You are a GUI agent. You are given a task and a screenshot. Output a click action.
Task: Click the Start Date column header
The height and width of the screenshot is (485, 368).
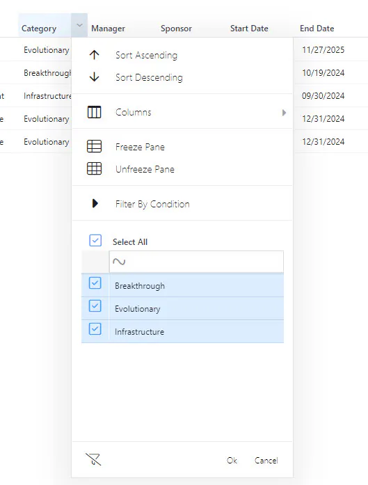pyautogui.click(x=249, y=29)
